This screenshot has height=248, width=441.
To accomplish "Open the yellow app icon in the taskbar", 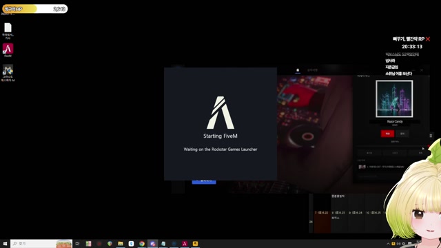I will (x=195, y=244).
